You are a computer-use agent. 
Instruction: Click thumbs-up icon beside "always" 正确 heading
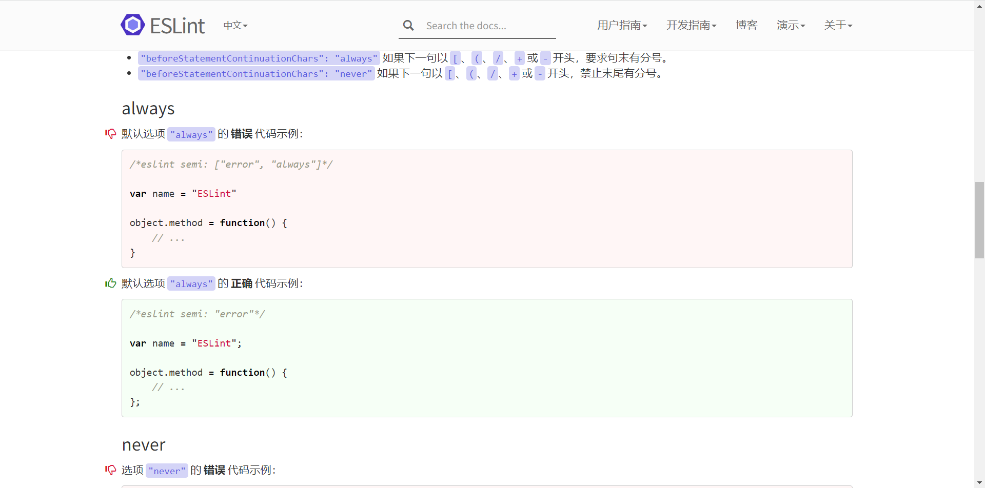pyautogui.click(x=111, y=283)
